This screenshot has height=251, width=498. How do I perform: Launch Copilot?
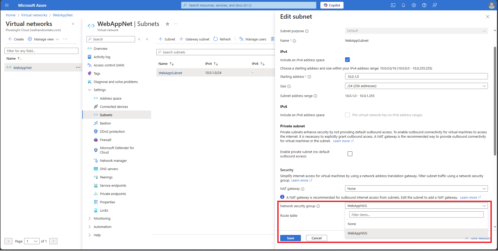coord(332,5)
